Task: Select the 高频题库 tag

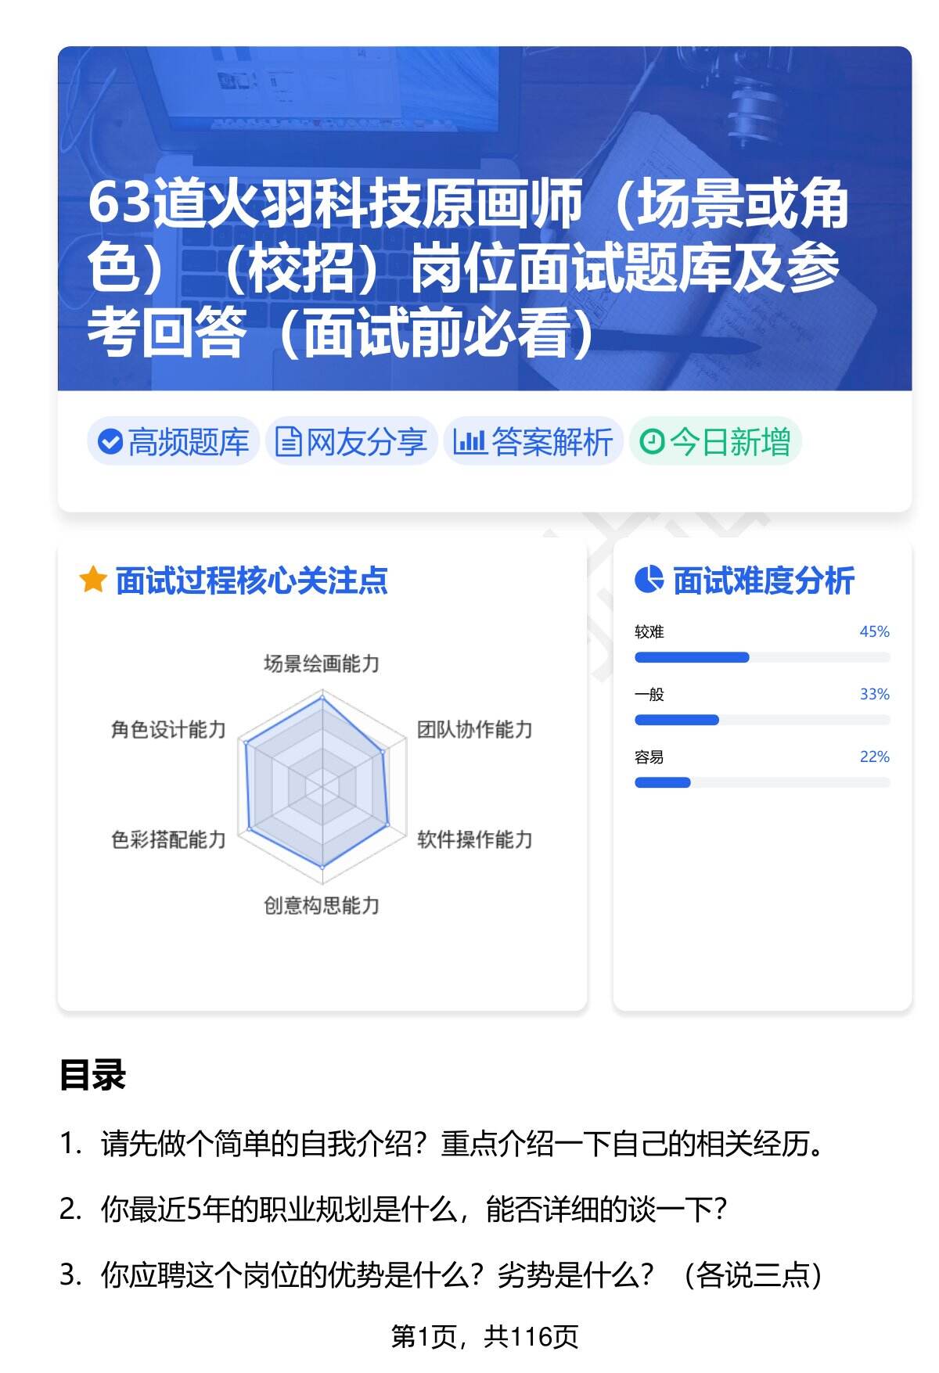Action: 173,442
